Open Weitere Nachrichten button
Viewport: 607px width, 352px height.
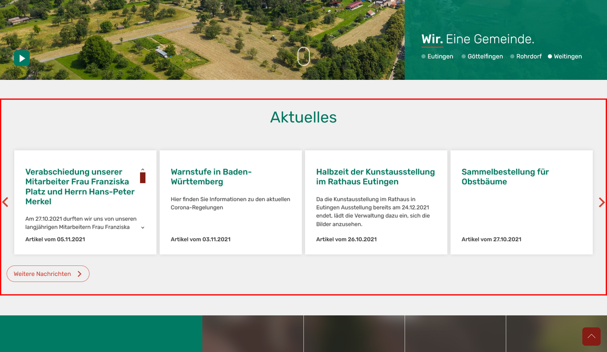point(48,274)
